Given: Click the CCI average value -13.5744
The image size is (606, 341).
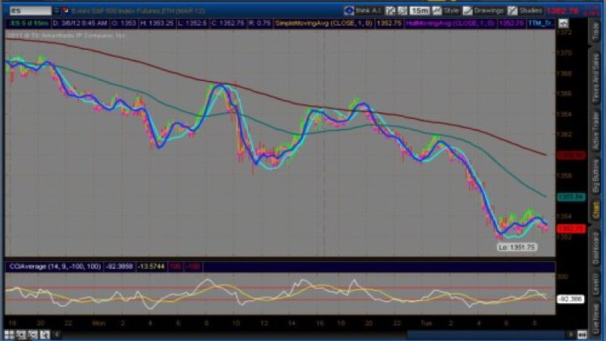Looking at the screenshot, I should point(151,267).
